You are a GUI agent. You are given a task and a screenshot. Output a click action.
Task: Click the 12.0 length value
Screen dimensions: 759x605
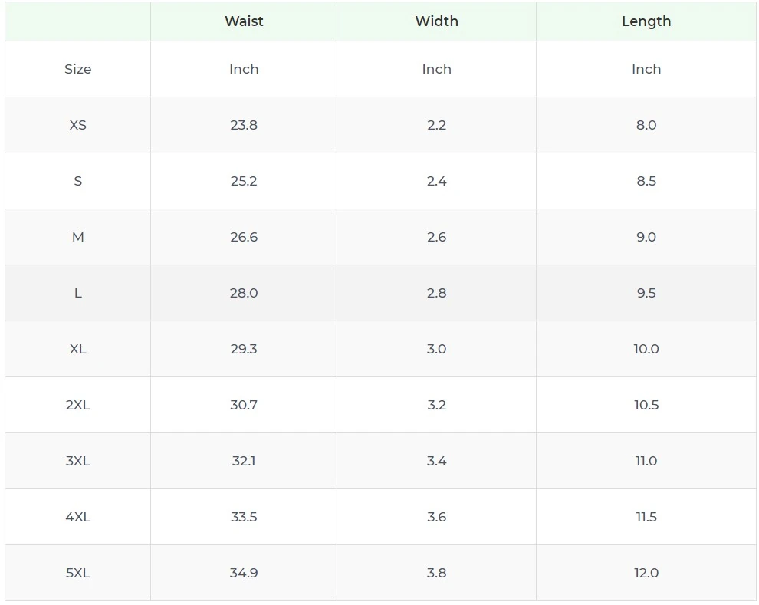click(x=646, y=573)
